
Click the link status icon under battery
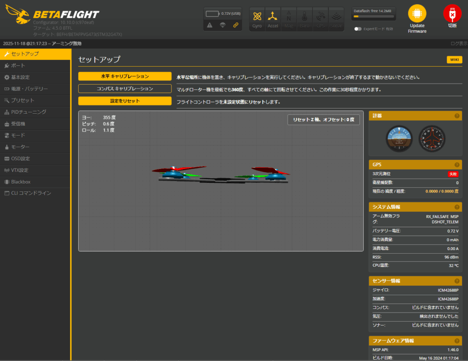[x=235, y=25]
